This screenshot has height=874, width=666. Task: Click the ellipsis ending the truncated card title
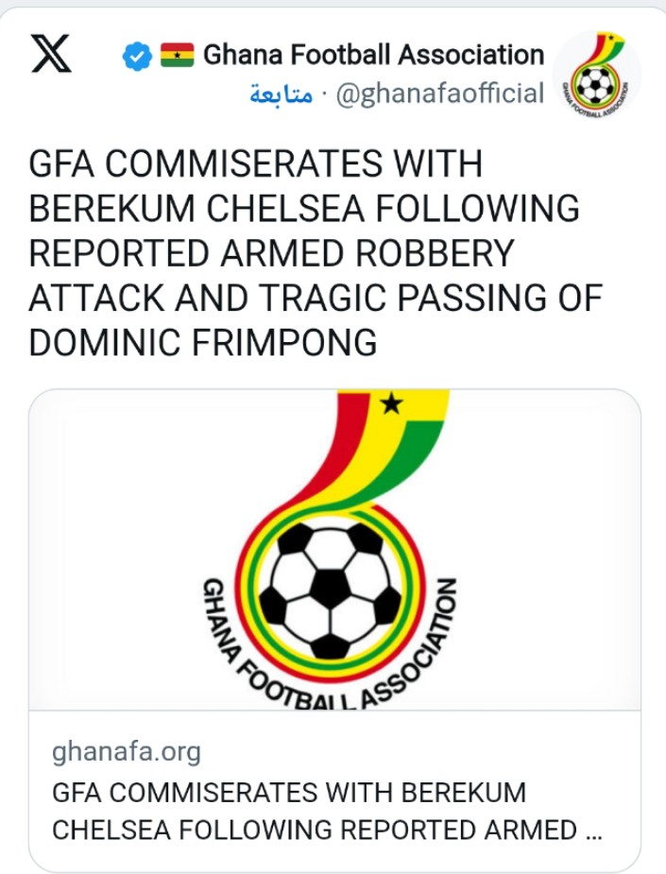coord(592,831)
